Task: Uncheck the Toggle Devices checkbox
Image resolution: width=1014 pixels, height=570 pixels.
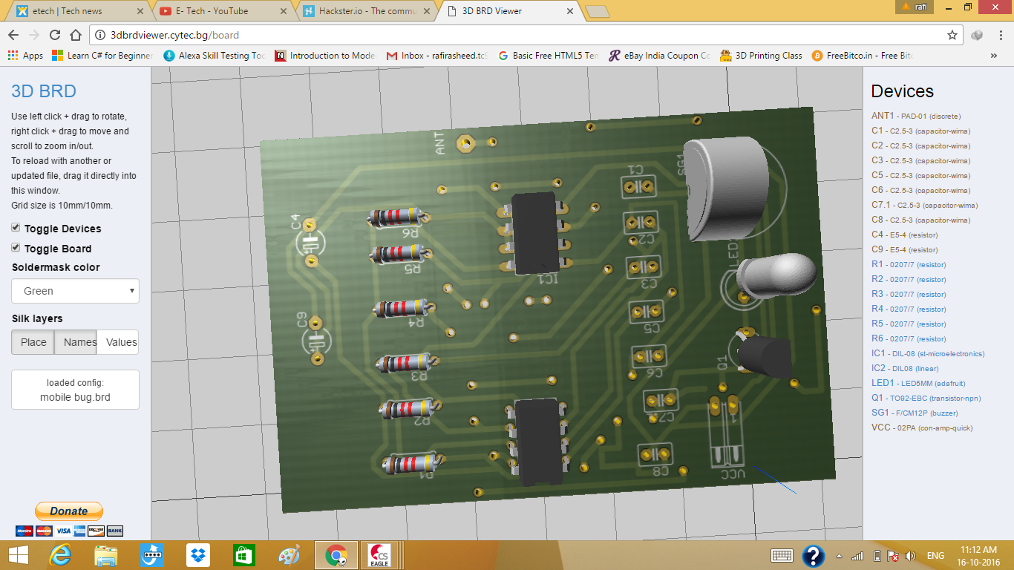Action: 15,228
